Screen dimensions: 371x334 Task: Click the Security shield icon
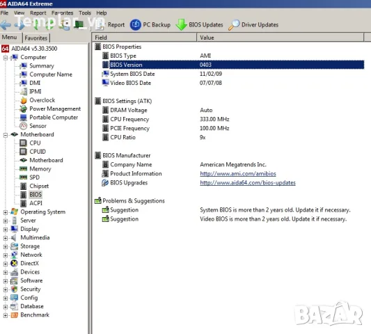click(x=14, y=289)
